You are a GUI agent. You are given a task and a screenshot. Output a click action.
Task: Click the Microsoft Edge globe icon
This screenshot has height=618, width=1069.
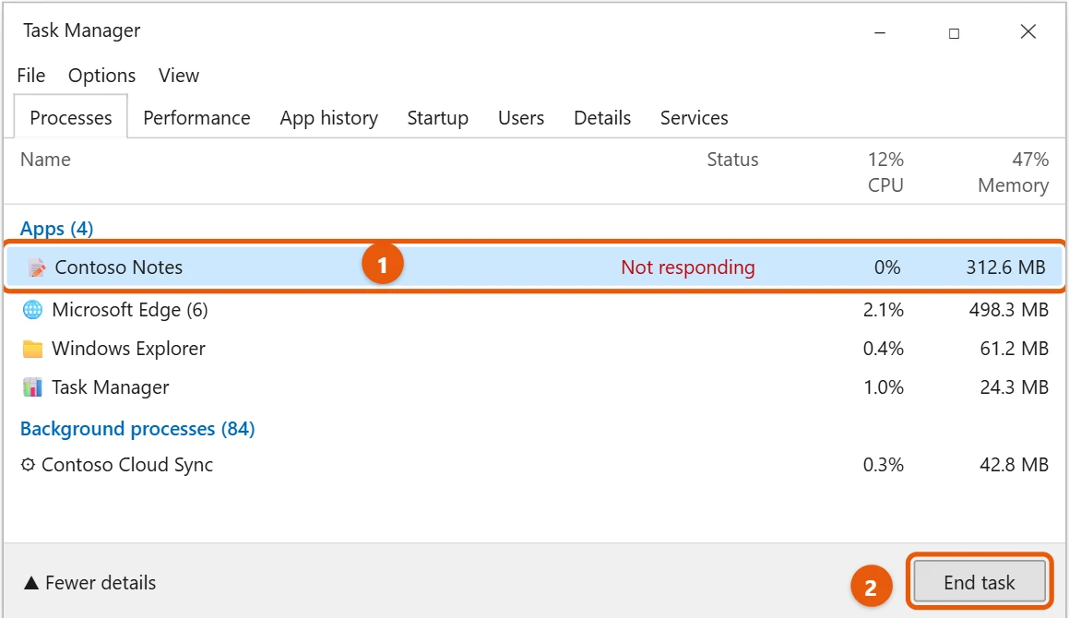tap(32, 310)
